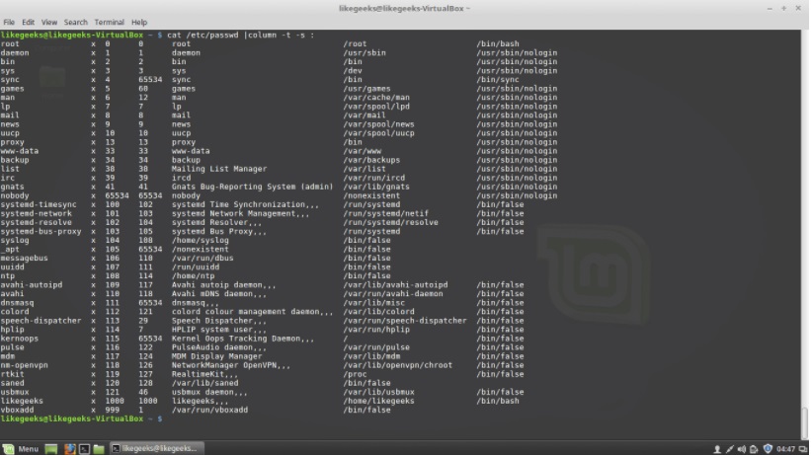
Task: Open the Help menu
Action: click(x=138, y=22)
